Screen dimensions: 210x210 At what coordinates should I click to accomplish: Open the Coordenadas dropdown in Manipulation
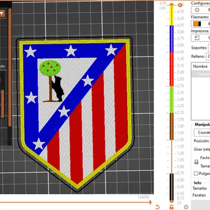202,132
